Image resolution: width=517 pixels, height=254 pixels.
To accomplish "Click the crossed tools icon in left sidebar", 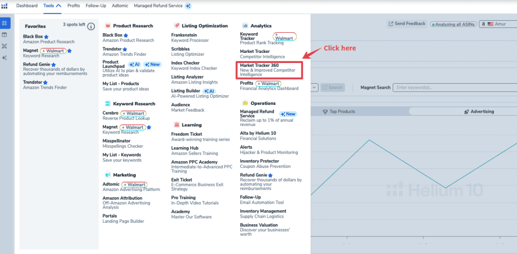I will tap(5, 46).
